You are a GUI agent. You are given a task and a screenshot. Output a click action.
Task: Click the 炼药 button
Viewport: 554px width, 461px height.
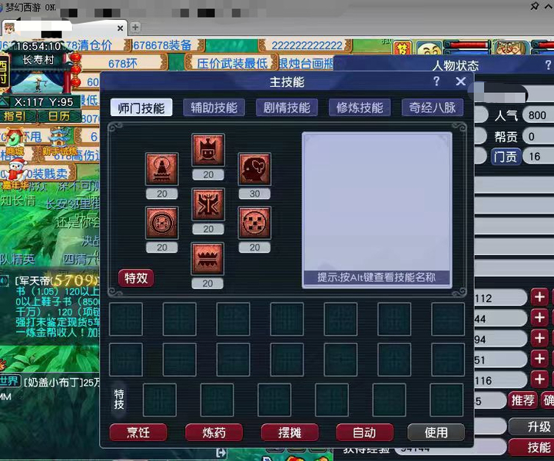(x=214, y=433)
